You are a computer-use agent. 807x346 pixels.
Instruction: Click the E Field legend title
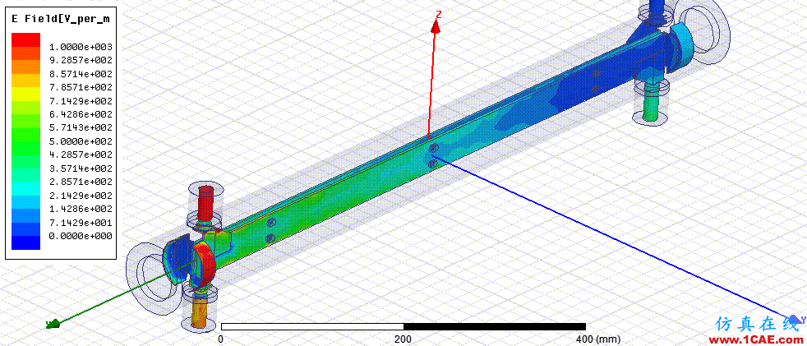(60, 19)
